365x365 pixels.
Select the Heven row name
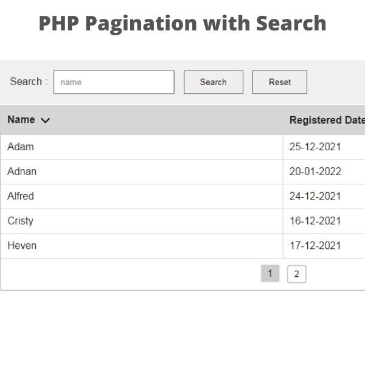click(x=22, y=246)
